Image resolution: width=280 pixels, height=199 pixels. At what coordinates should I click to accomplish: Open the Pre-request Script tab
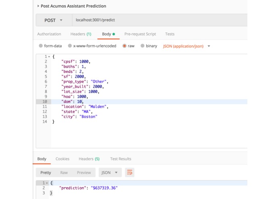140,34
